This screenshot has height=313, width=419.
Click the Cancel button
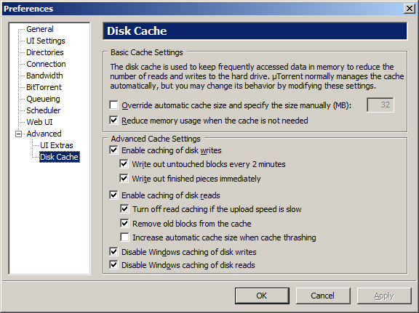[x=323, y=296]
